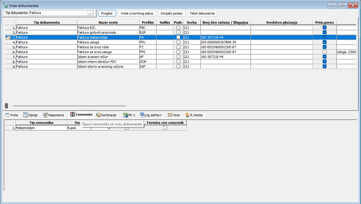
Task: Click the Kupac cell in the price list grid
Action: coord(79,128)
